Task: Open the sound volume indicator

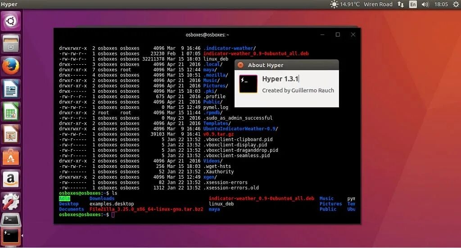Action: [x=425, y=4]
